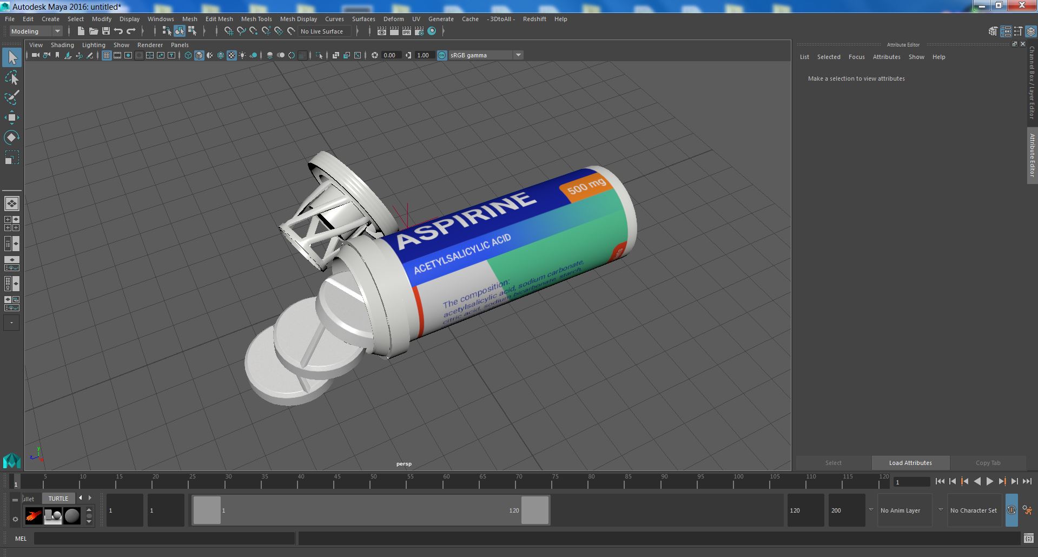Open the Redshift menu

click(534, 19)
